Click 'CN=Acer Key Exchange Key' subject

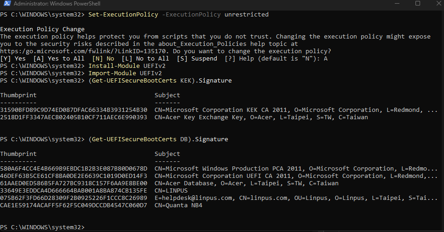click(x=261, y=117)
